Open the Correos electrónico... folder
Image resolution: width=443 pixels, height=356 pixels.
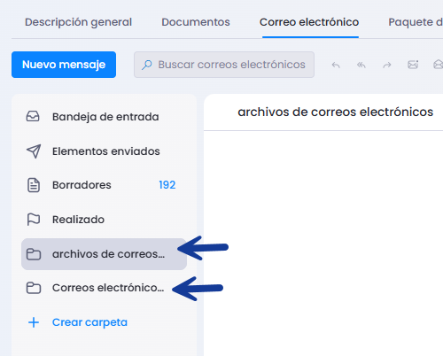[x=104, y=288]
